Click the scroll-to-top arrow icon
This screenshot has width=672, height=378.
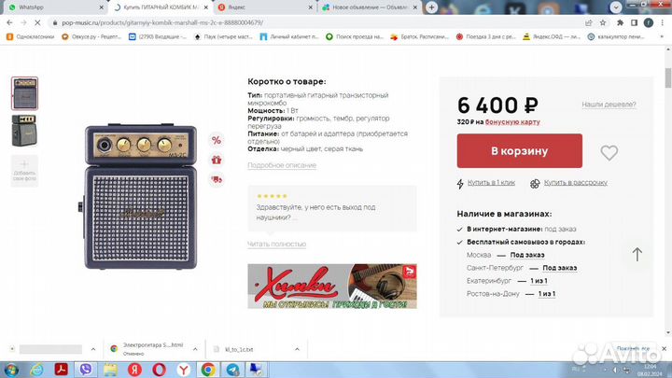click(x=637, y=254)
